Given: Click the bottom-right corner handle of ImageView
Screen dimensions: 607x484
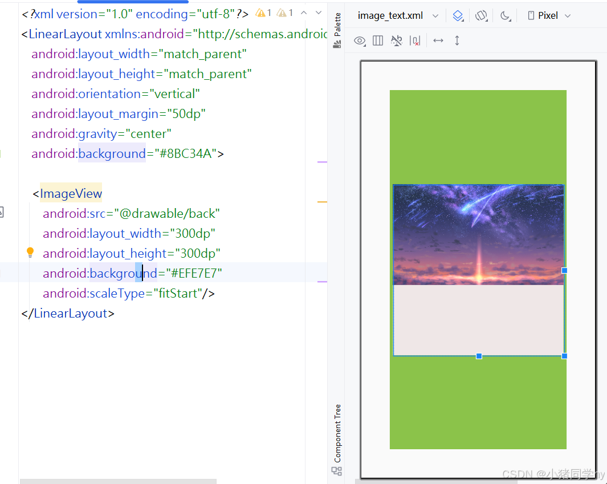Looking at the screenshot, I should 564,356.
